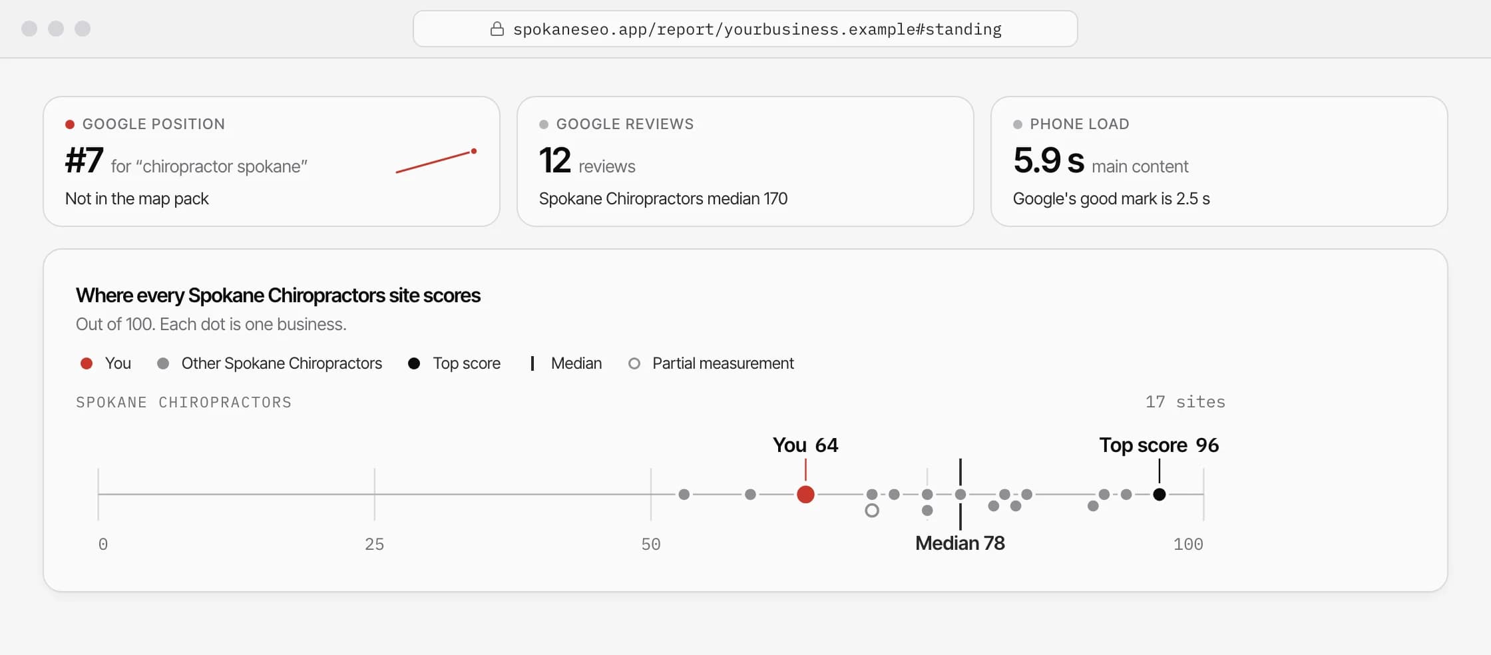Click the hollow 'Partial measurement' legend circle
The height and width of the screenshot is (655, 1491).
click(x=634, y=363)
